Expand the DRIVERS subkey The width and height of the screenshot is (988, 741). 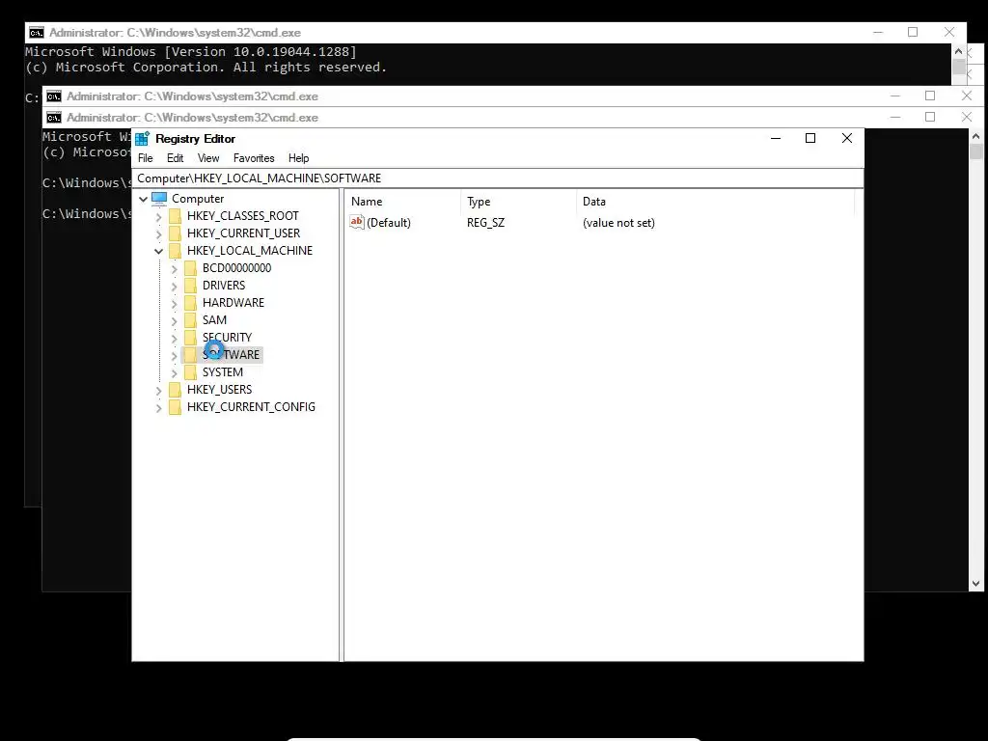click(x=174, y=286)
